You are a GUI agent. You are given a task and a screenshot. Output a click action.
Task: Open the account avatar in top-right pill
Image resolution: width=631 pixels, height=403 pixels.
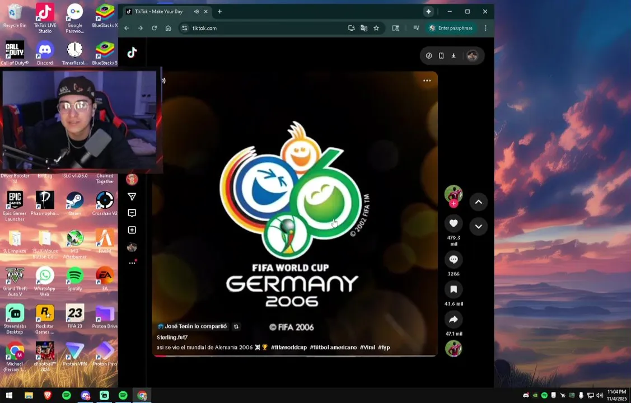click(x=472, y=56)
